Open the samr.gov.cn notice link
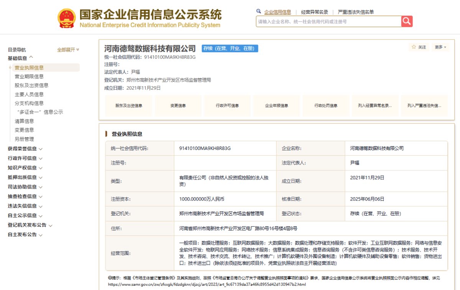The width and height of the screenshot is (460, 290). tap(207, 284)
